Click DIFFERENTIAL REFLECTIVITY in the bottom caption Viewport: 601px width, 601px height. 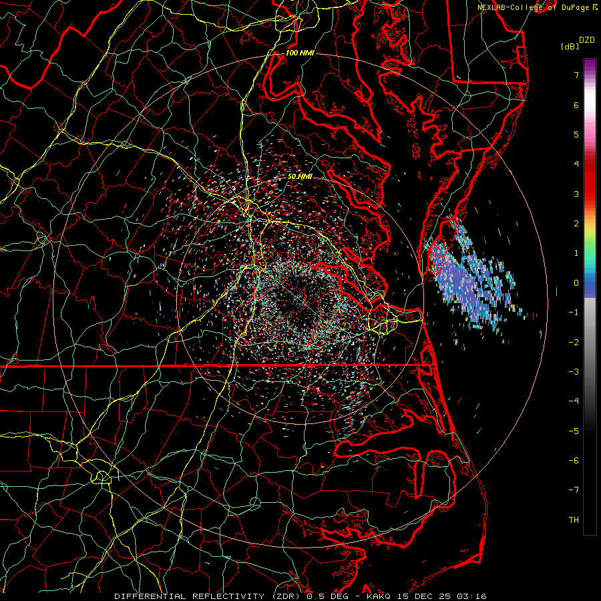(190, 596)
